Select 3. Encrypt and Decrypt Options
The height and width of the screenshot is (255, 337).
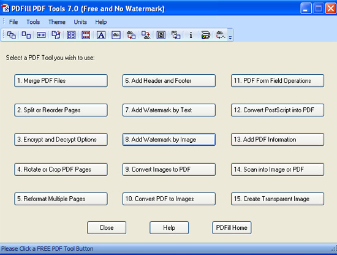61,140
